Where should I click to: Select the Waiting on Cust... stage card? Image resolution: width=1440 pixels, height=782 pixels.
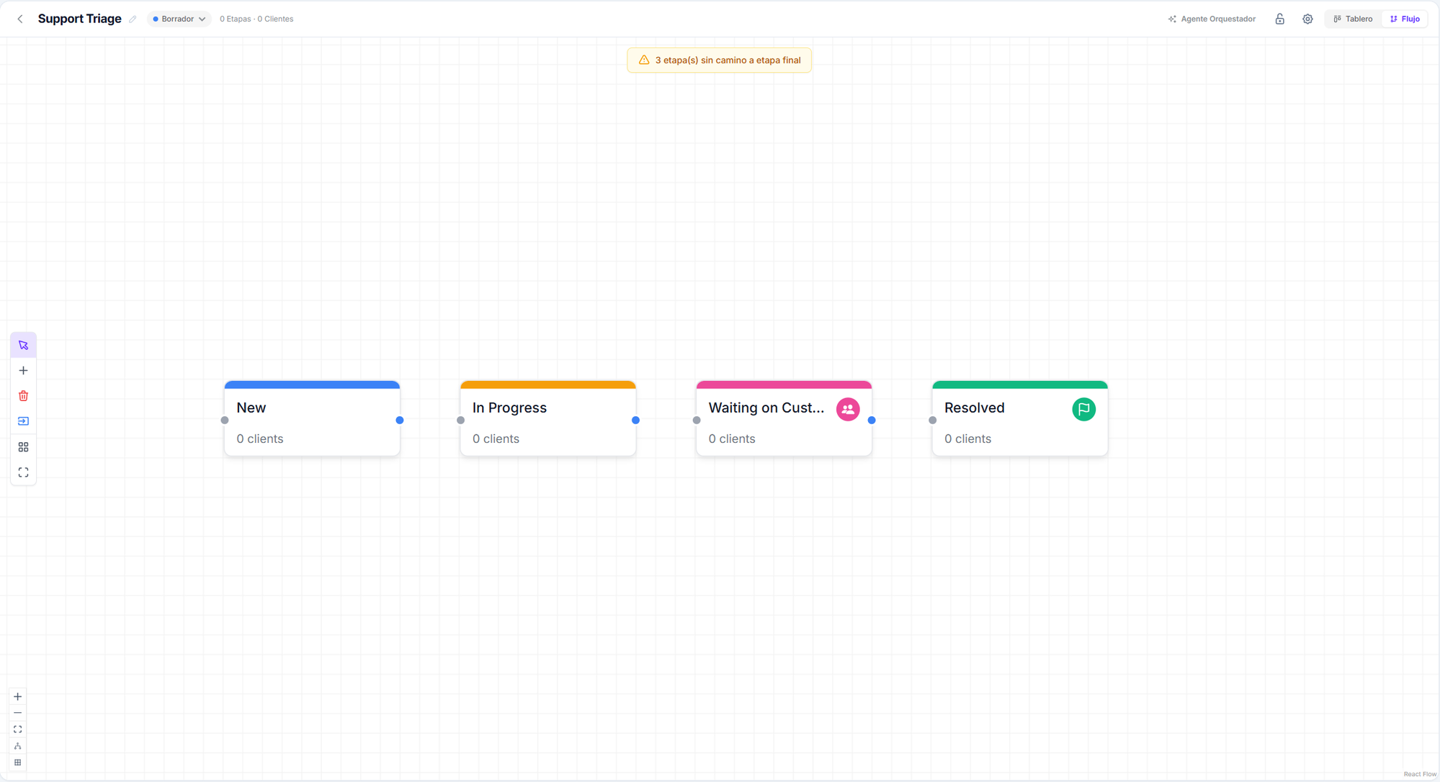point(784,418)
